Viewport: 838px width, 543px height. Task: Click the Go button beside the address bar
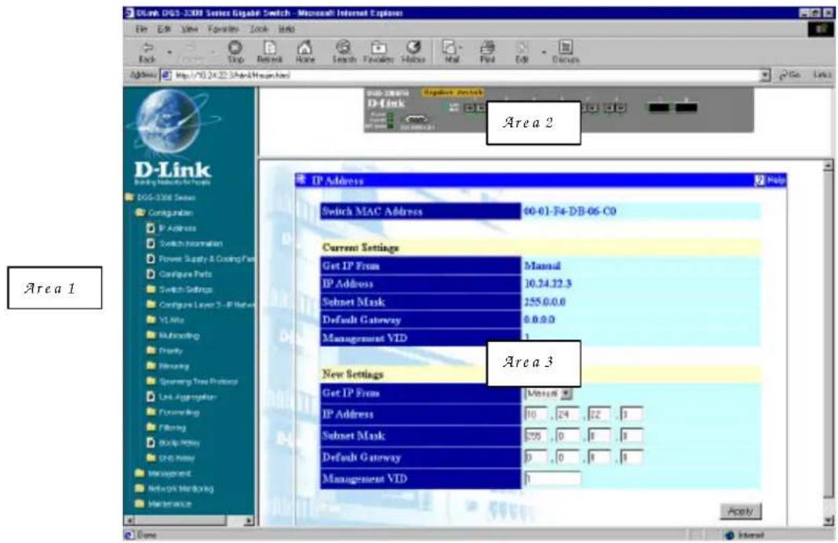point(790,75)
